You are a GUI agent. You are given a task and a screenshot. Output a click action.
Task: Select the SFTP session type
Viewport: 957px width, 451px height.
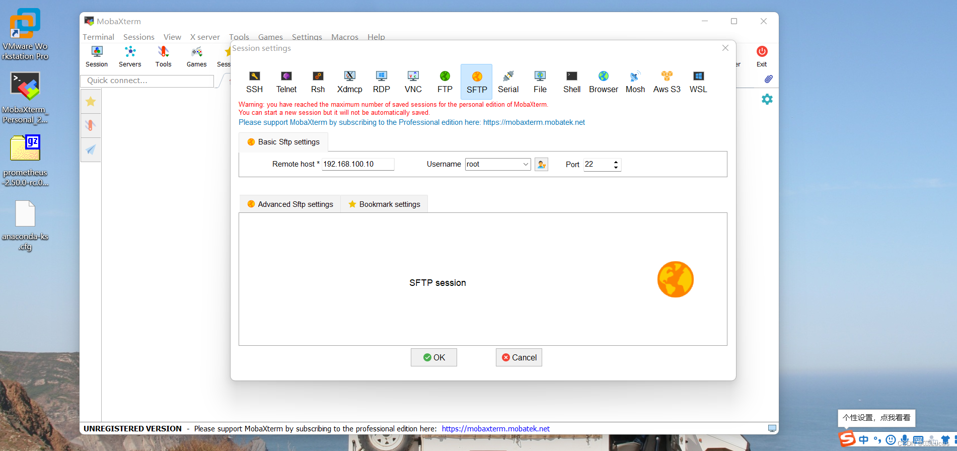(476, 82)
